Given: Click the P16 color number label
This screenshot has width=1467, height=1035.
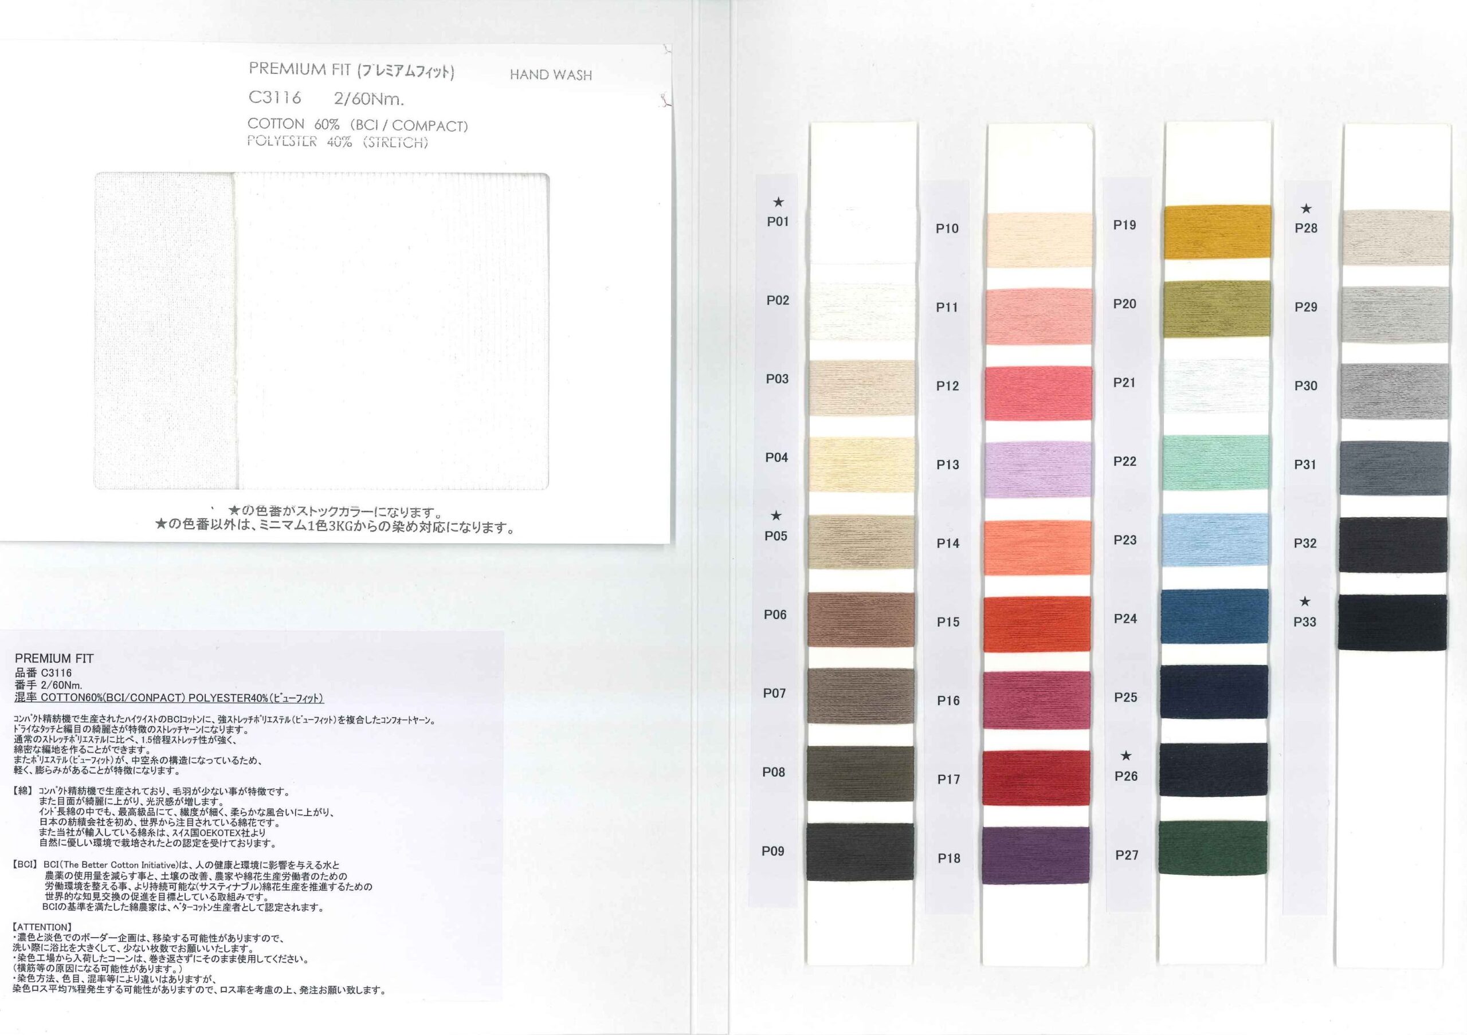Looking at the screenshot, I should [x=948, y=701].
